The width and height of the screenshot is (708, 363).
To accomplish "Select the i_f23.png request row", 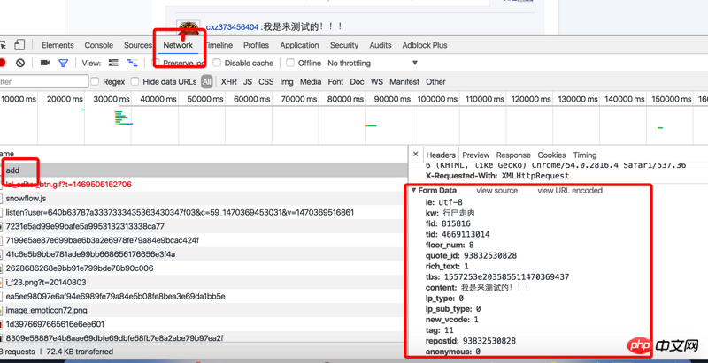I will (204, 282).
